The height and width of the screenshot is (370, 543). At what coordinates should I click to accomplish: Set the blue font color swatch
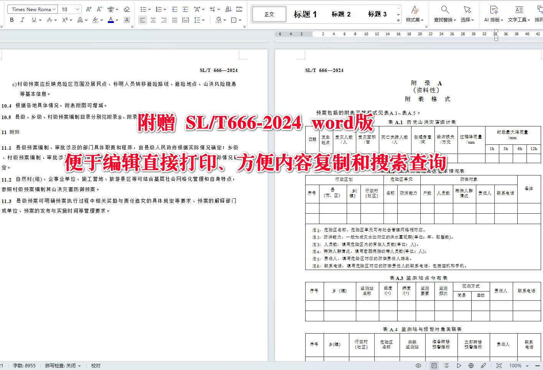click(x=111, y=20)
